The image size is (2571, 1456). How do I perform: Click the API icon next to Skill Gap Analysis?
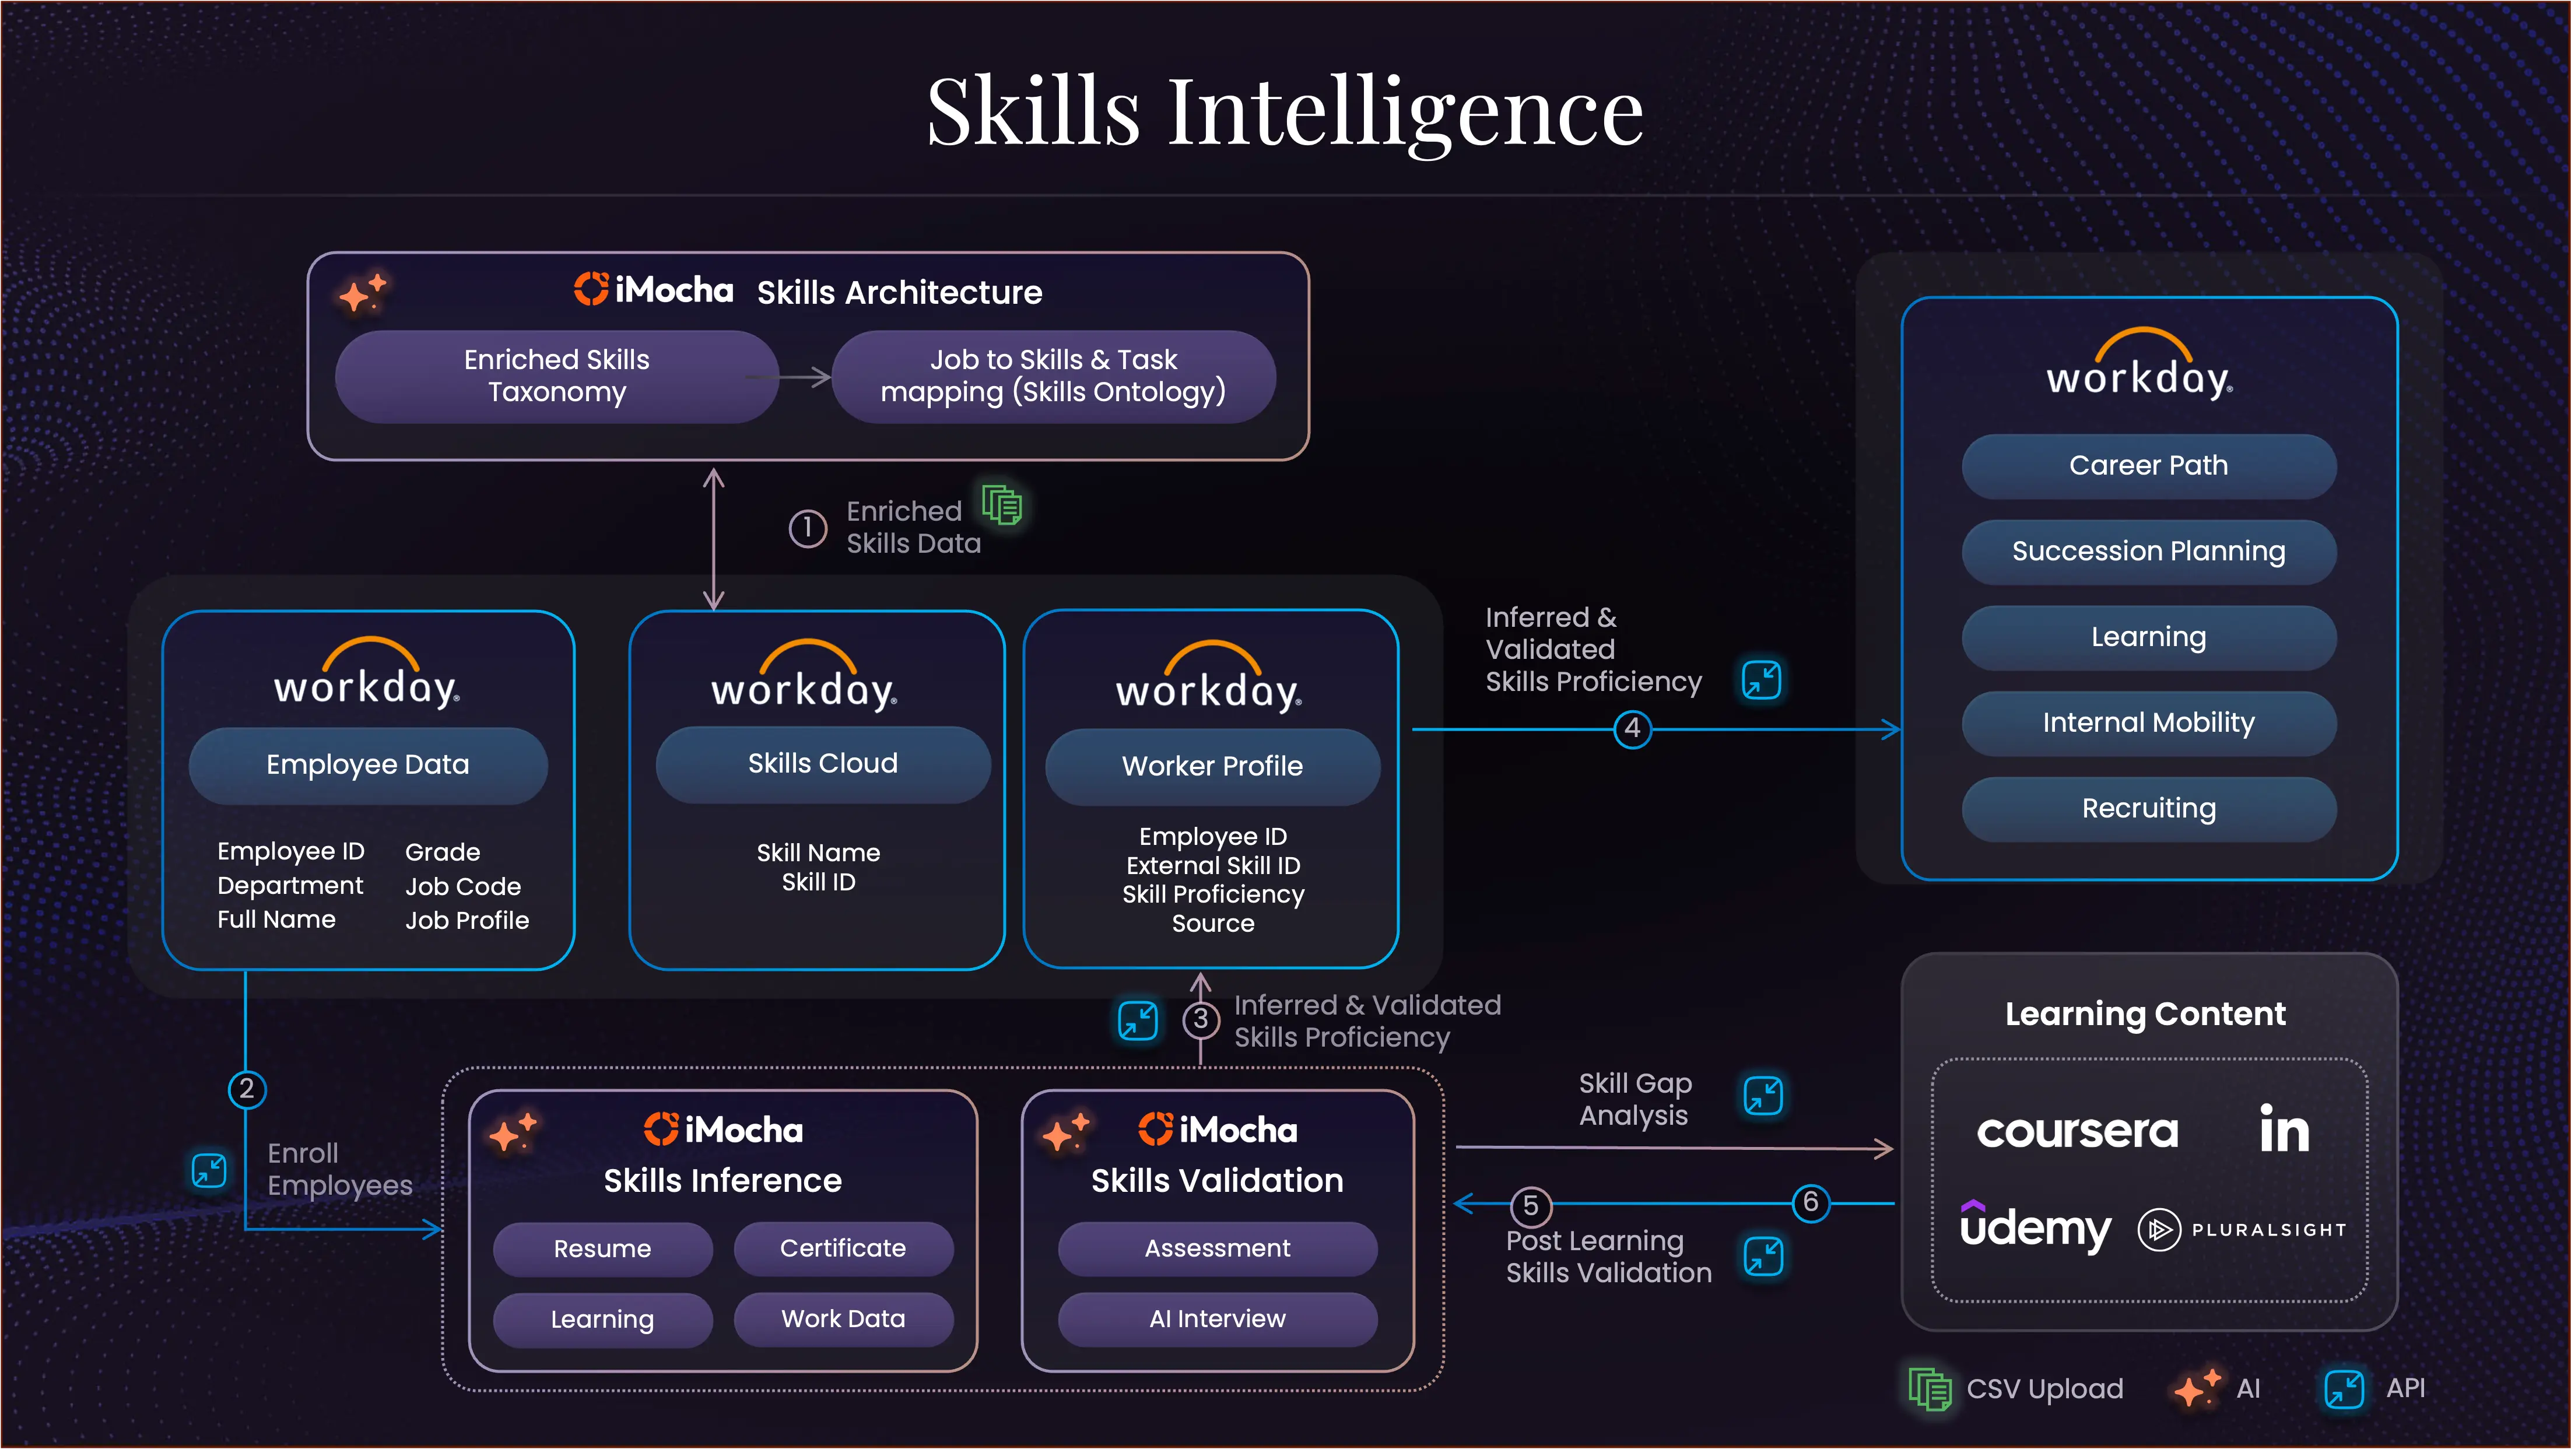(1764, 1097)
